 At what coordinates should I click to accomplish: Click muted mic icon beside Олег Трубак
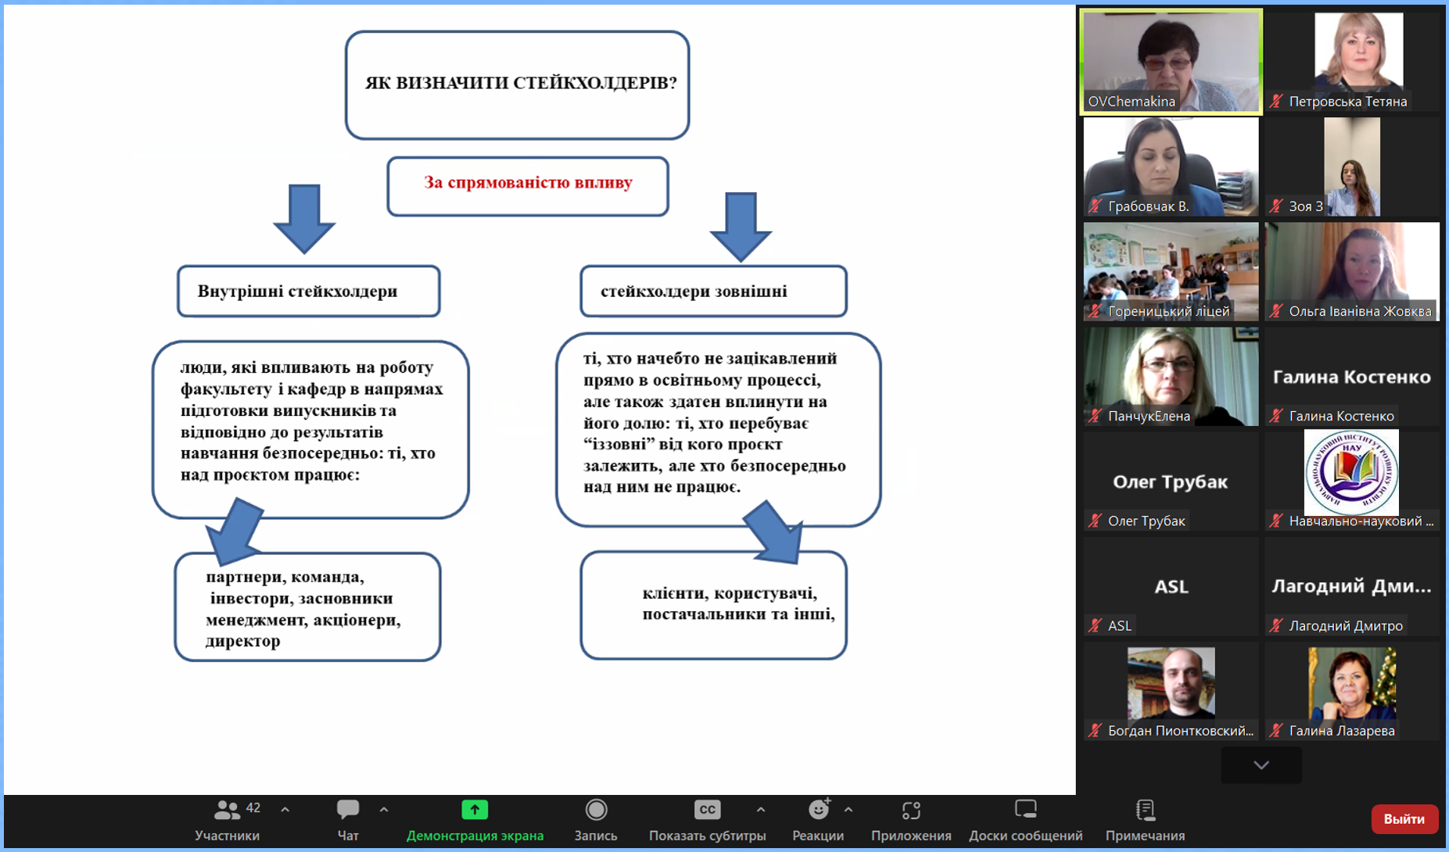coord(1096,521)
